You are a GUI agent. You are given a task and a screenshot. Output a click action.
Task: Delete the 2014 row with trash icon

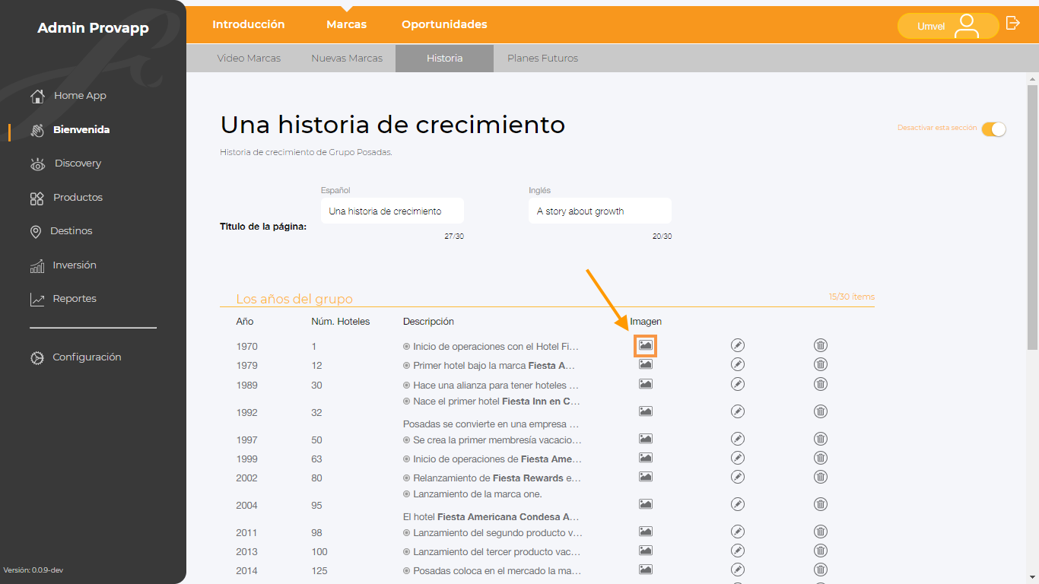click(x=821, y=570)
